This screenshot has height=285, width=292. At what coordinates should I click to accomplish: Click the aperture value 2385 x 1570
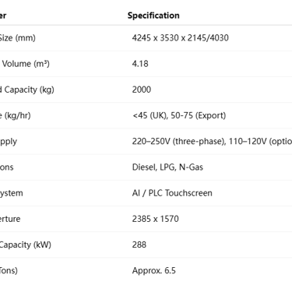(156, 219)
